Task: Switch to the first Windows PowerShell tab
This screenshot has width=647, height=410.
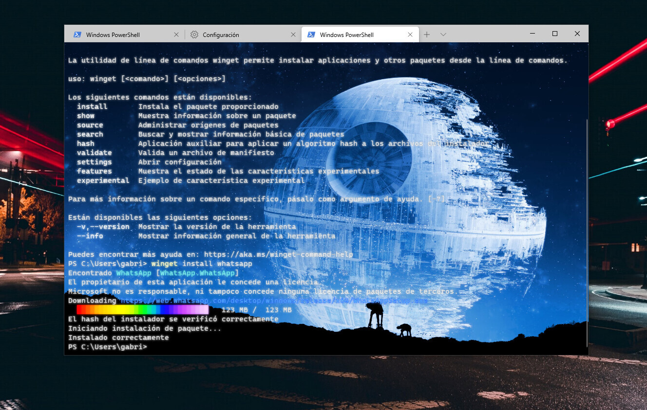Action: (x=124, y=35)
